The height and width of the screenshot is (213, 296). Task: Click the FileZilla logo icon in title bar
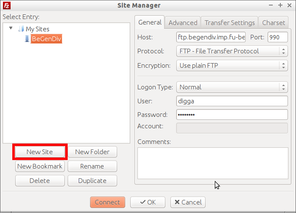pyautogui.click(x=5, y=6)
